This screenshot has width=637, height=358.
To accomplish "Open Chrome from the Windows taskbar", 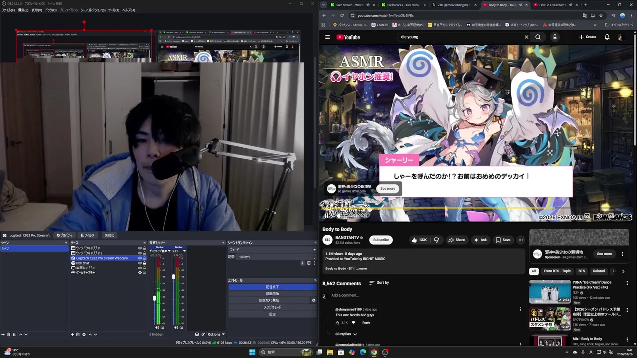I will pyautogui.click(x=374, y=352).
